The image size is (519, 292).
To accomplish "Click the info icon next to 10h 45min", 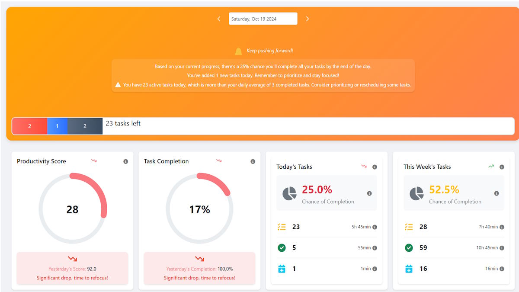I will [x=502, y=247].
